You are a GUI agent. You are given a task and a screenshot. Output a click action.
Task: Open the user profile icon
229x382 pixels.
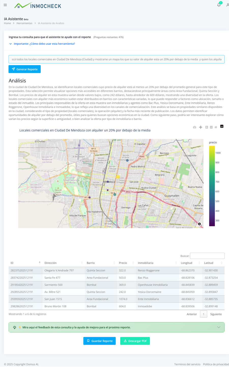[x=227, y=5]
